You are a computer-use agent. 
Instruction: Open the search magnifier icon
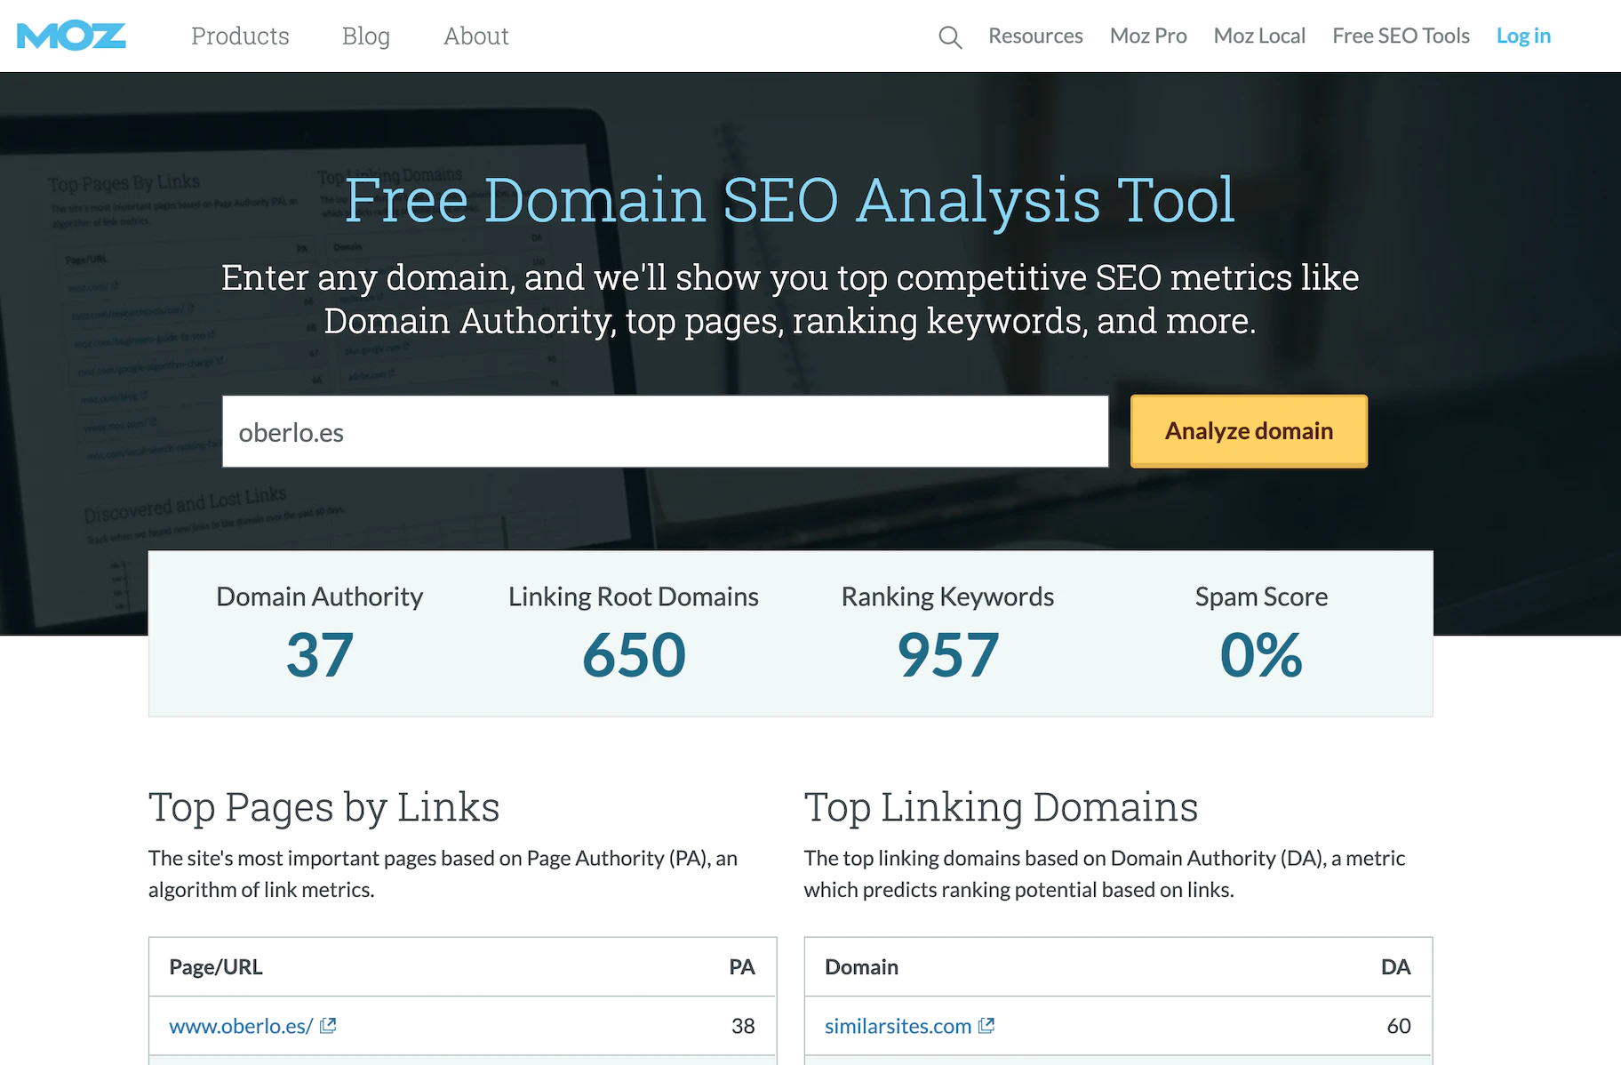pos(950,36)
